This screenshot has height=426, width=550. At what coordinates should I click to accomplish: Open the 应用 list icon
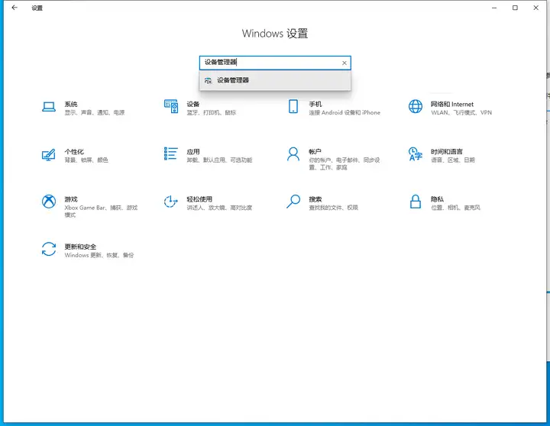(x=171, y=153)
